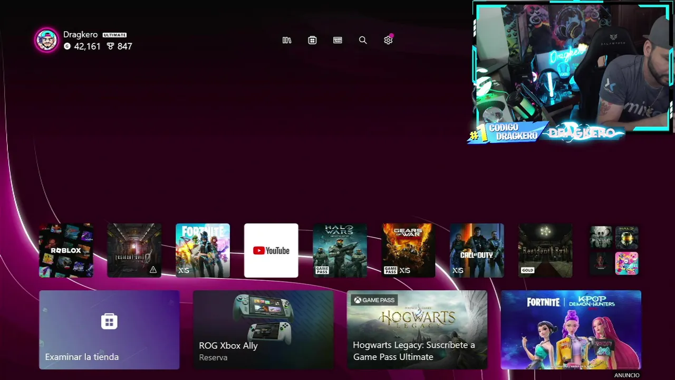The width and height of the screenshot is (675, 380).
Task: Launch the Halo Wars tile
Action: pos(340,250)
